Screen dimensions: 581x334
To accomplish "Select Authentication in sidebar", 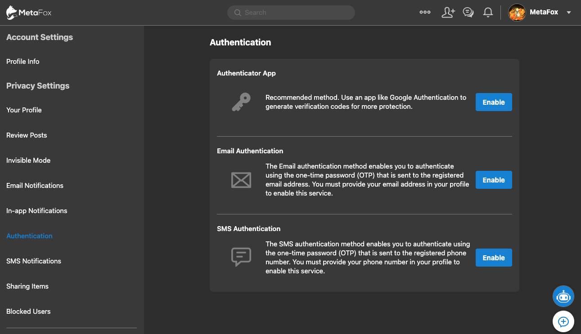I will point(29,236).
